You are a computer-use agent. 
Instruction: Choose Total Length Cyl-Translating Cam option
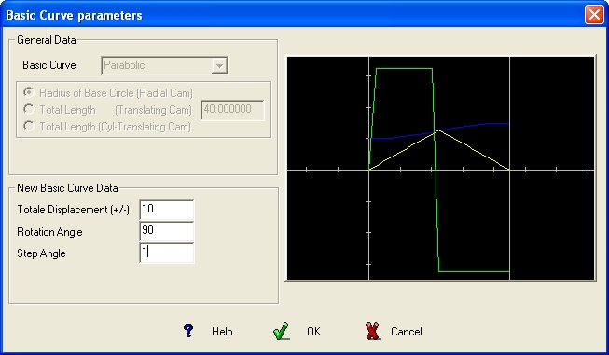[29, 126]
